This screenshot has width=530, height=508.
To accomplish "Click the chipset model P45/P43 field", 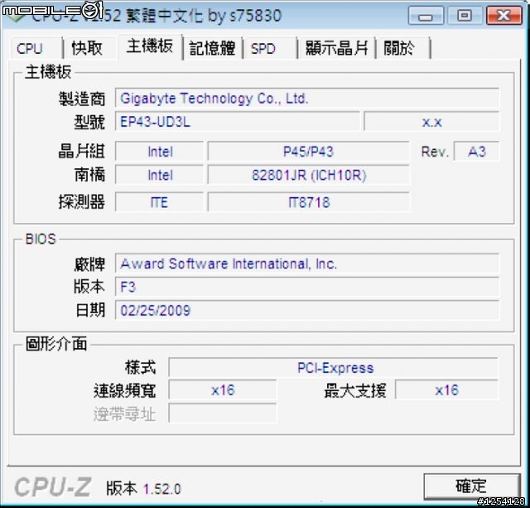I will coord(308,151).
